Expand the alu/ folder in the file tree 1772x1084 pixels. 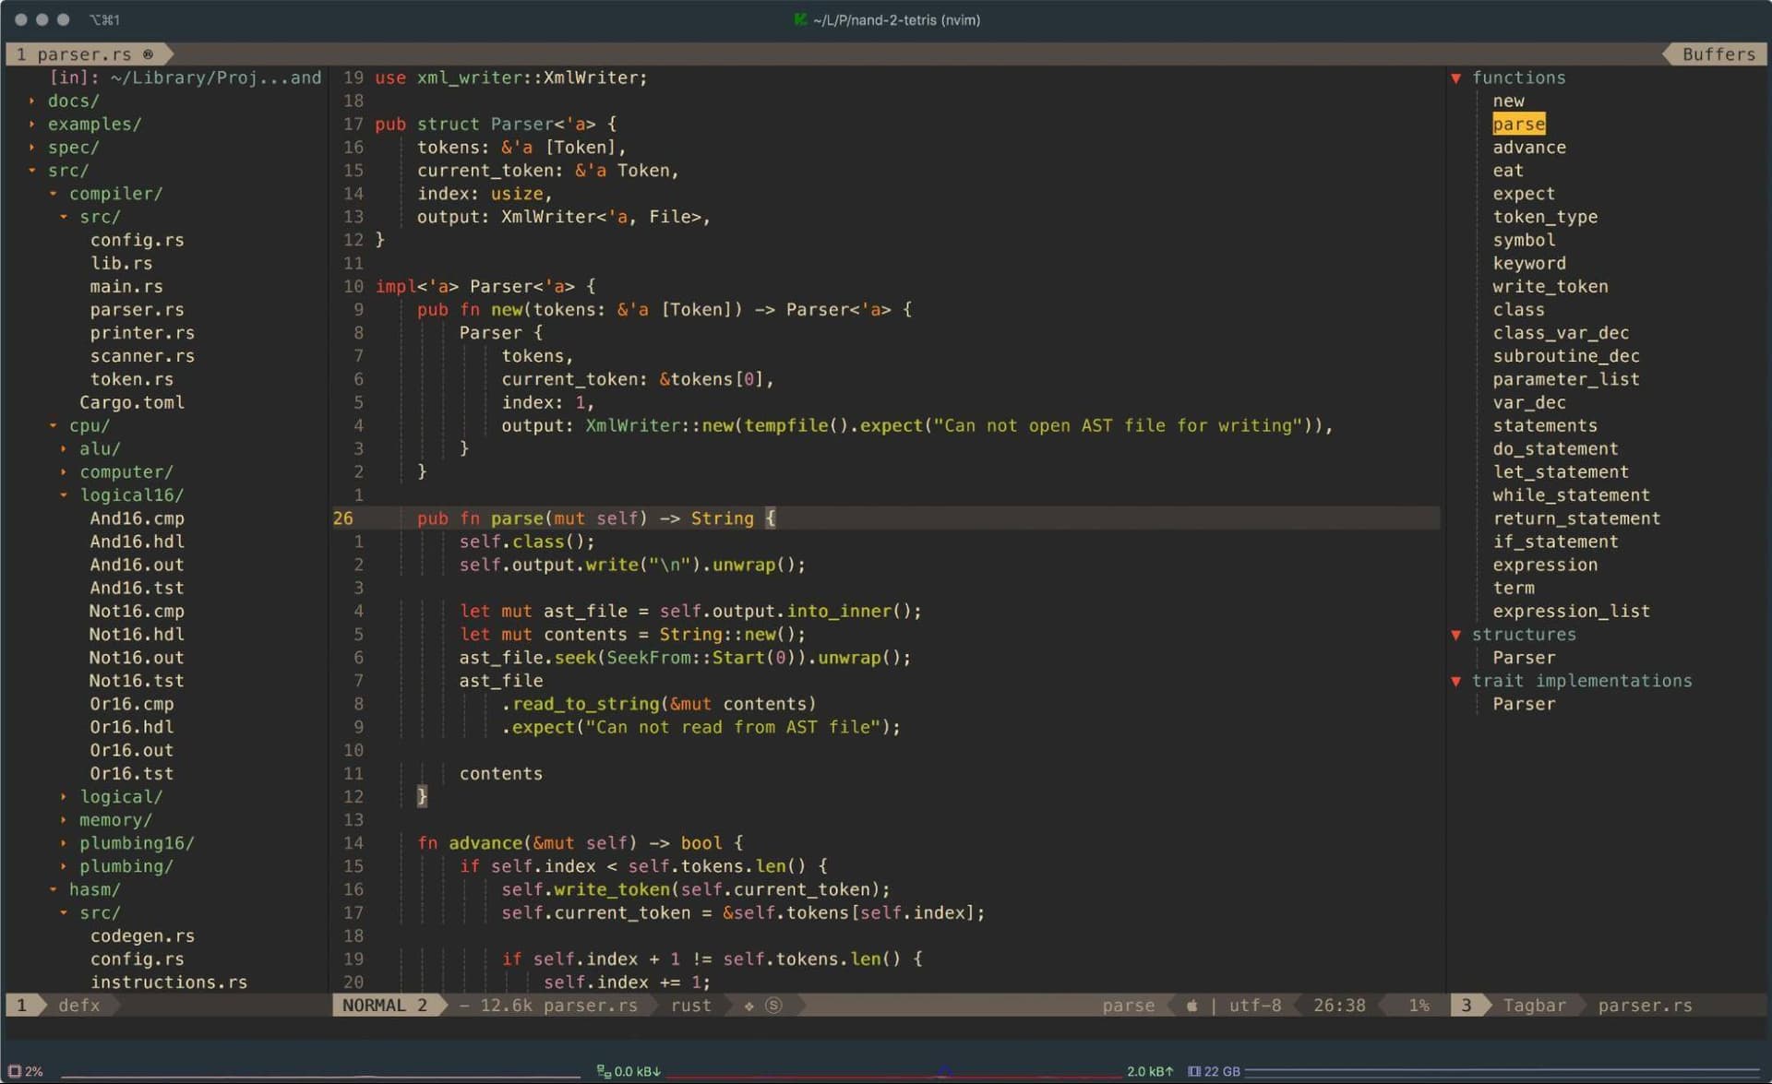click(63, 449)
